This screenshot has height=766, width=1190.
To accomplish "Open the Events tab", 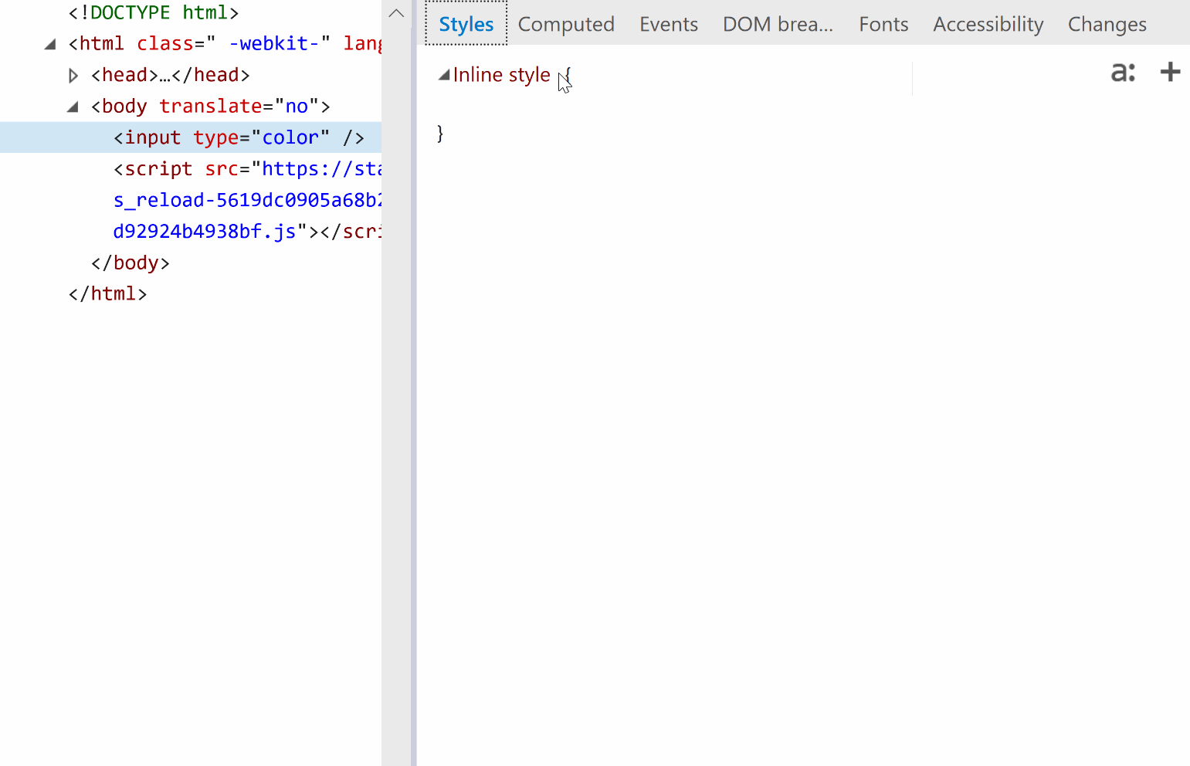I will 669,24.
